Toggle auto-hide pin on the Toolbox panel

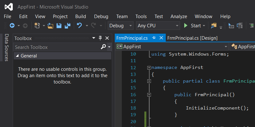pos(100,38)
